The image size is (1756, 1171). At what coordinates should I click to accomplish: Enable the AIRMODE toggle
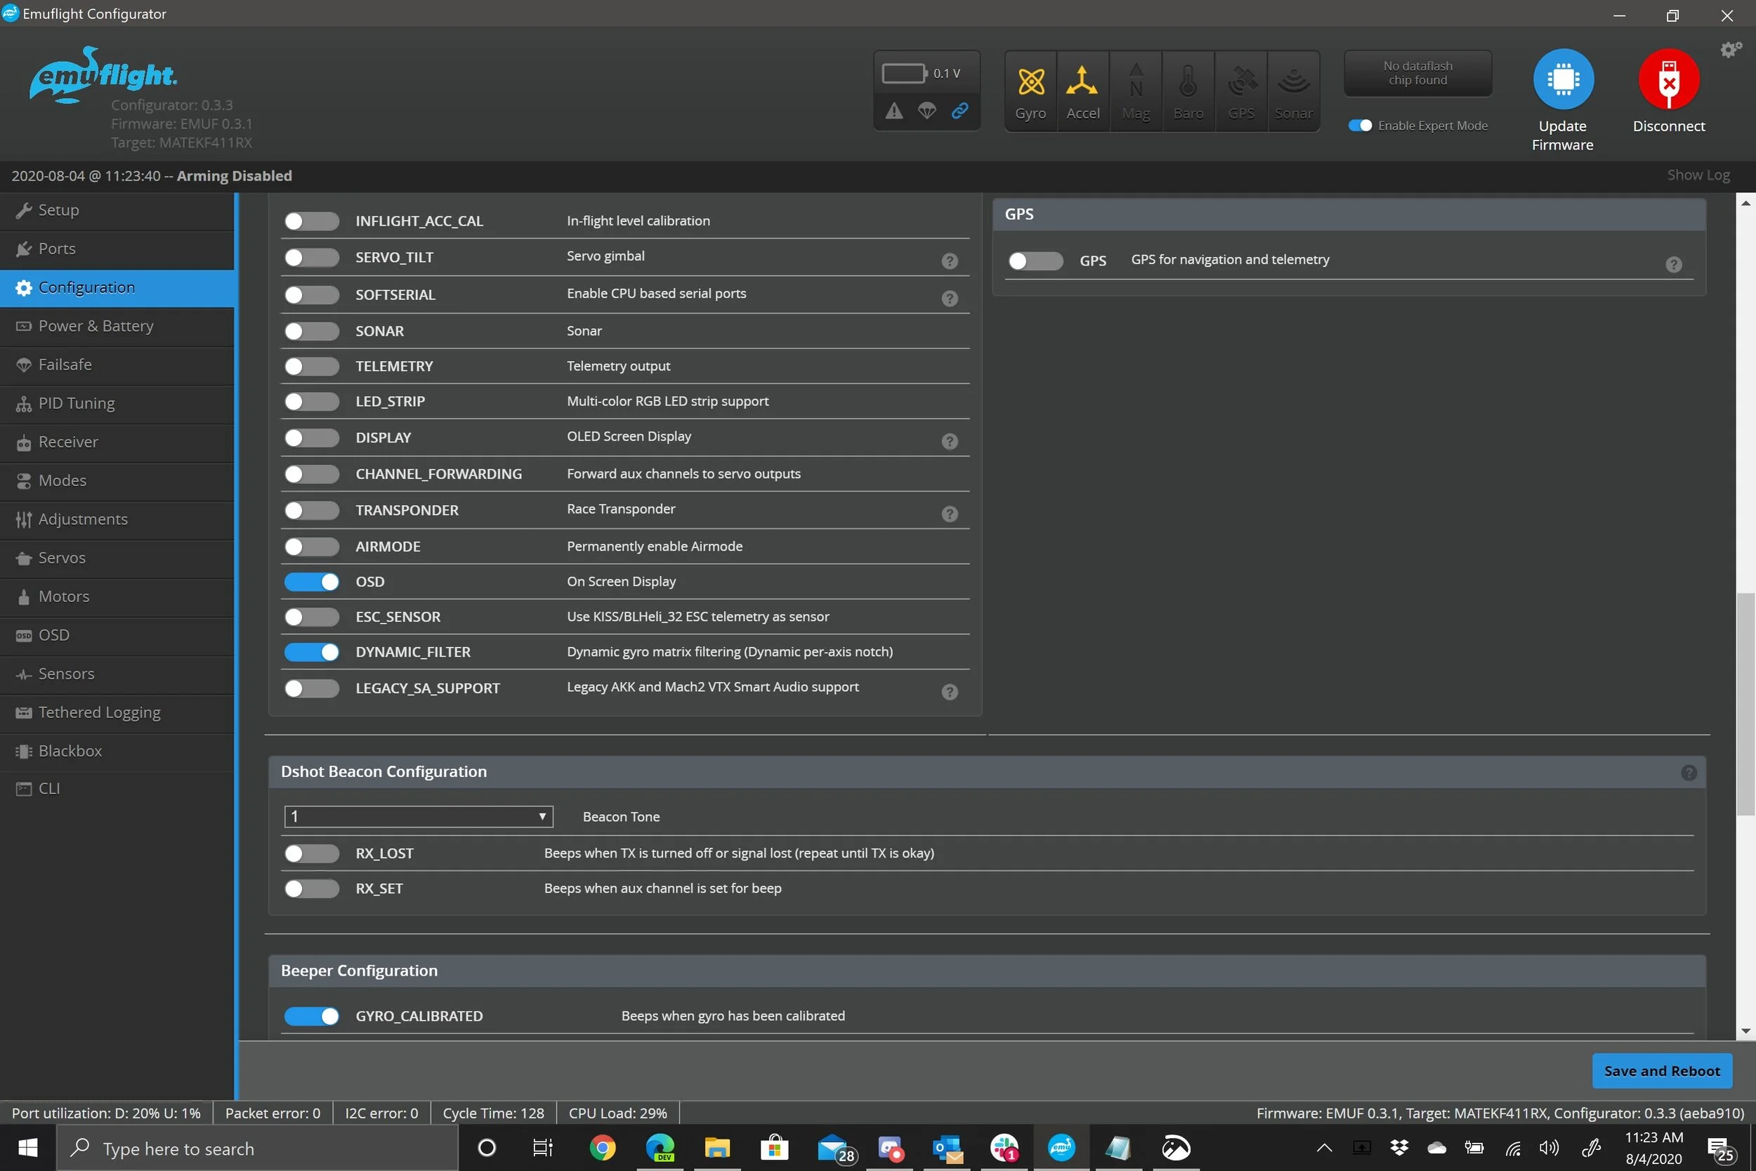(x=311, y=547)
